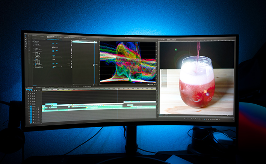Collapse the topmost effect group in Effect Controls
The width and height of the screenshot is (266, 164).
click(33, 42)
